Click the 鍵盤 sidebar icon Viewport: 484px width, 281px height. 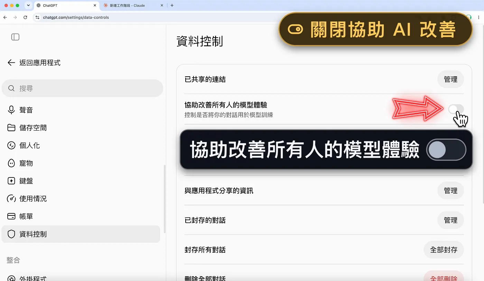pyautogui.click(x=11, y=181)
